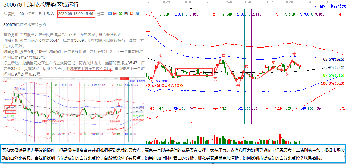Click the red 100.0%(360) level label
This screenshot has width=346, height=164.
tap(333, 84)
